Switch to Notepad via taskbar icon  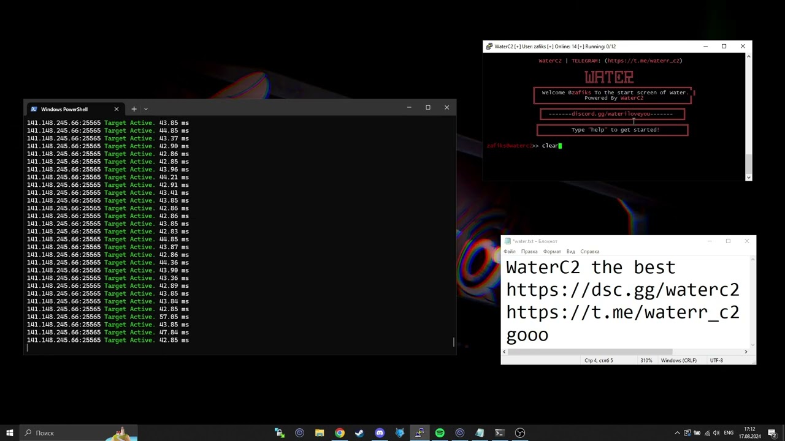[x=480, y=432]
